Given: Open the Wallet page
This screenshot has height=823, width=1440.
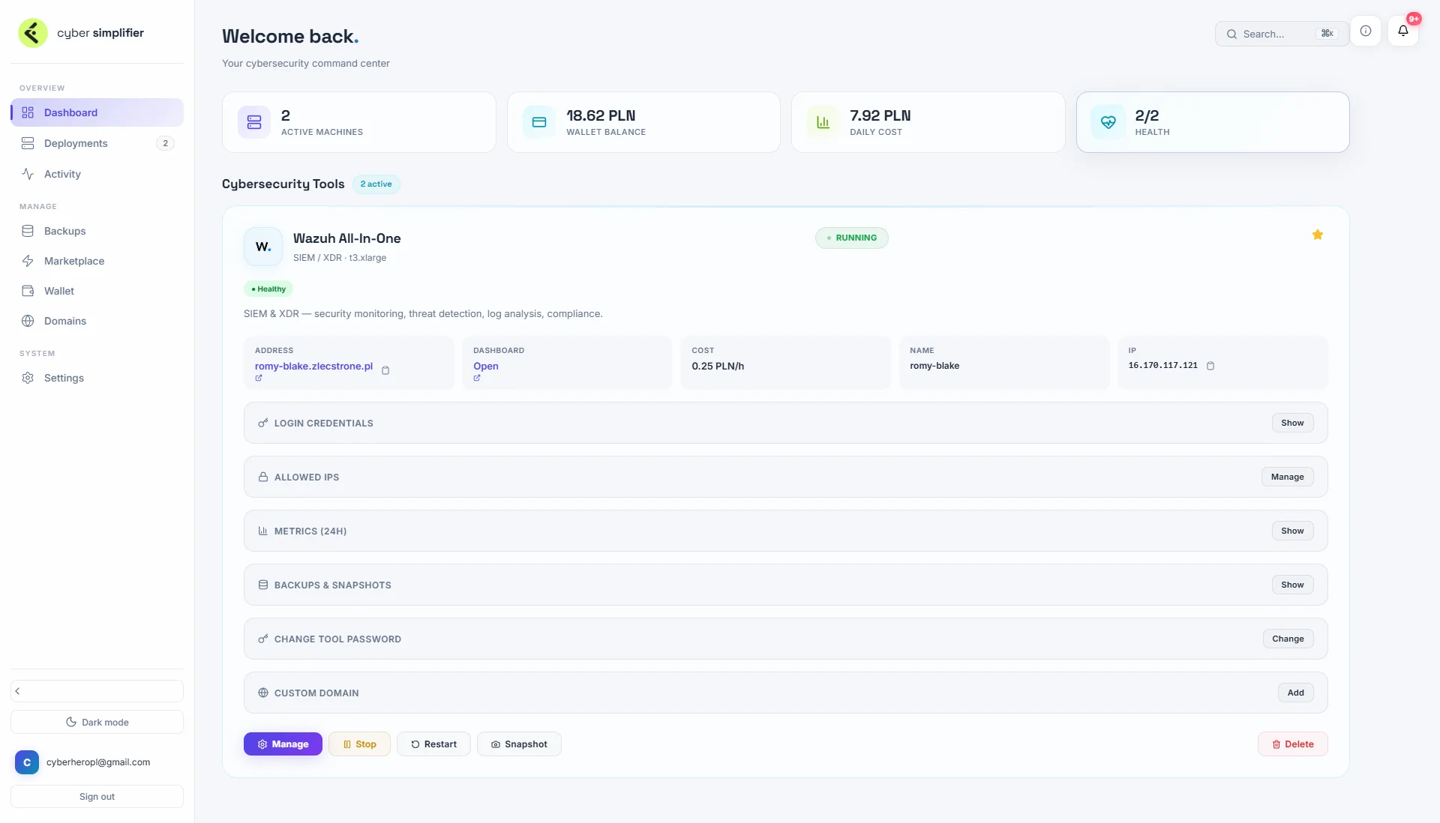Looking at the screenshot, I should point(97,291).
